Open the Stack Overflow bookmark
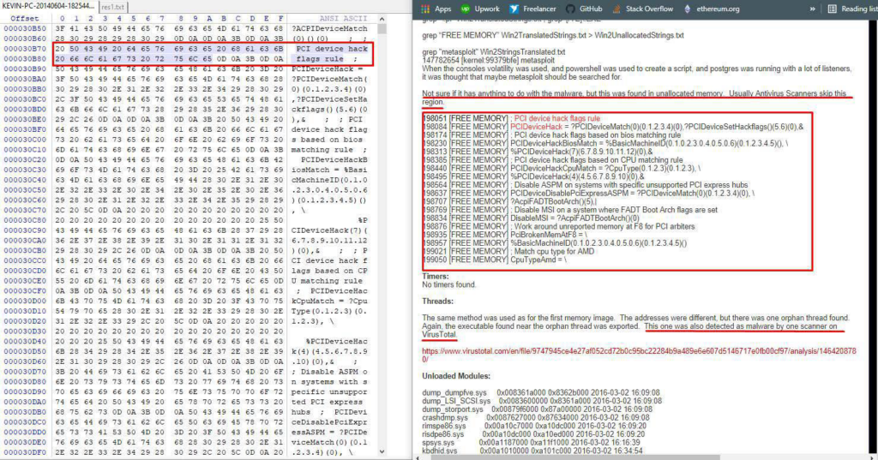This screenshot has width=878, height=460. point(643,9)
